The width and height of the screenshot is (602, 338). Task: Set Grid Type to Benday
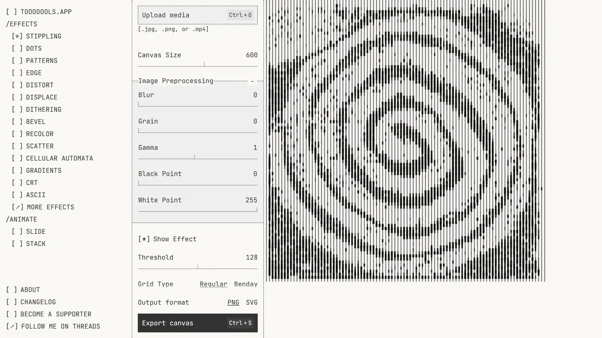(x=246, y=284)
